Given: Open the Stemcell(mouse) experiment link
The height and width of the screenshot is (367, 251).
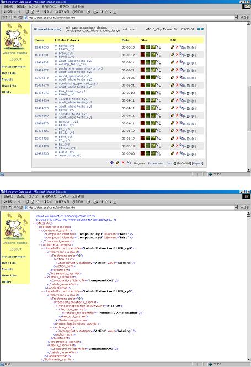Looking at the screenshot, I should (x=48, y=29).
